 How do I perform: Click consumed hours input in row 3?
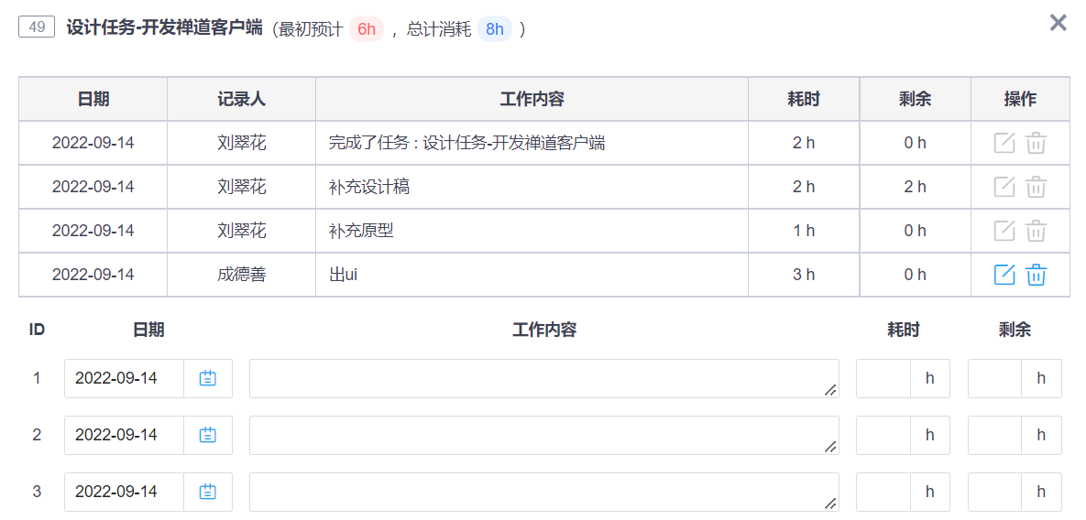(x=883, y=492)
